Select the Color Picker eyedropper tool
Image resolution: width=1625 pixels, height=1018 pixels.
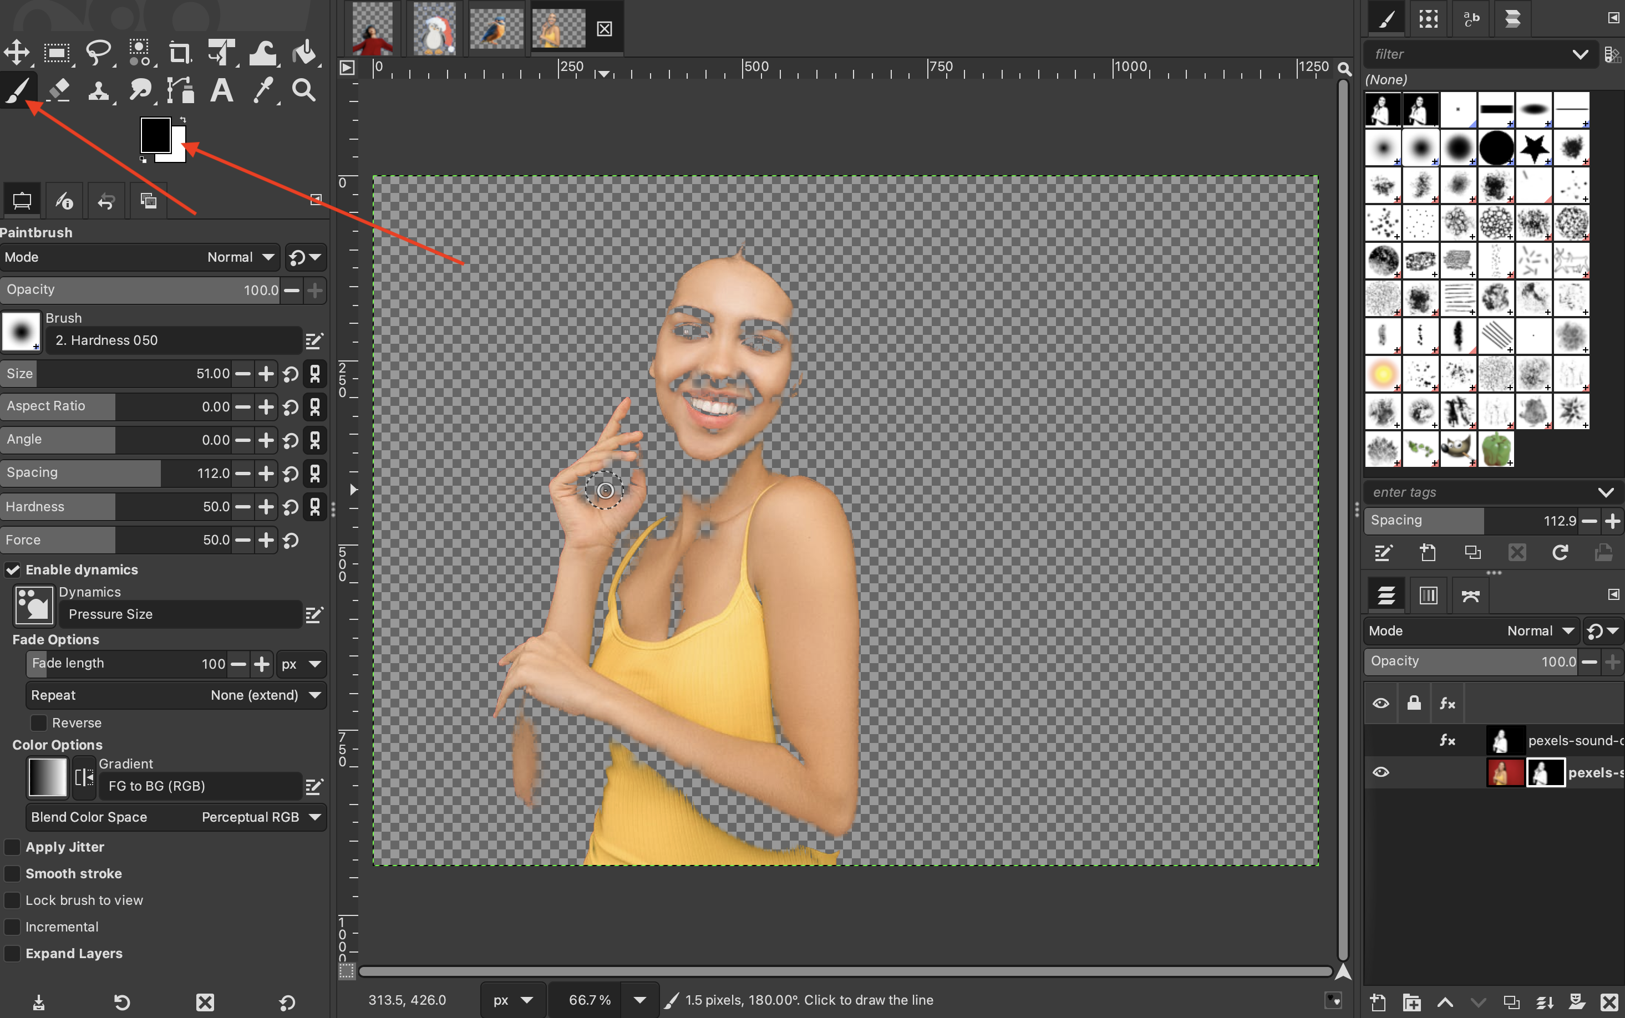263,90
